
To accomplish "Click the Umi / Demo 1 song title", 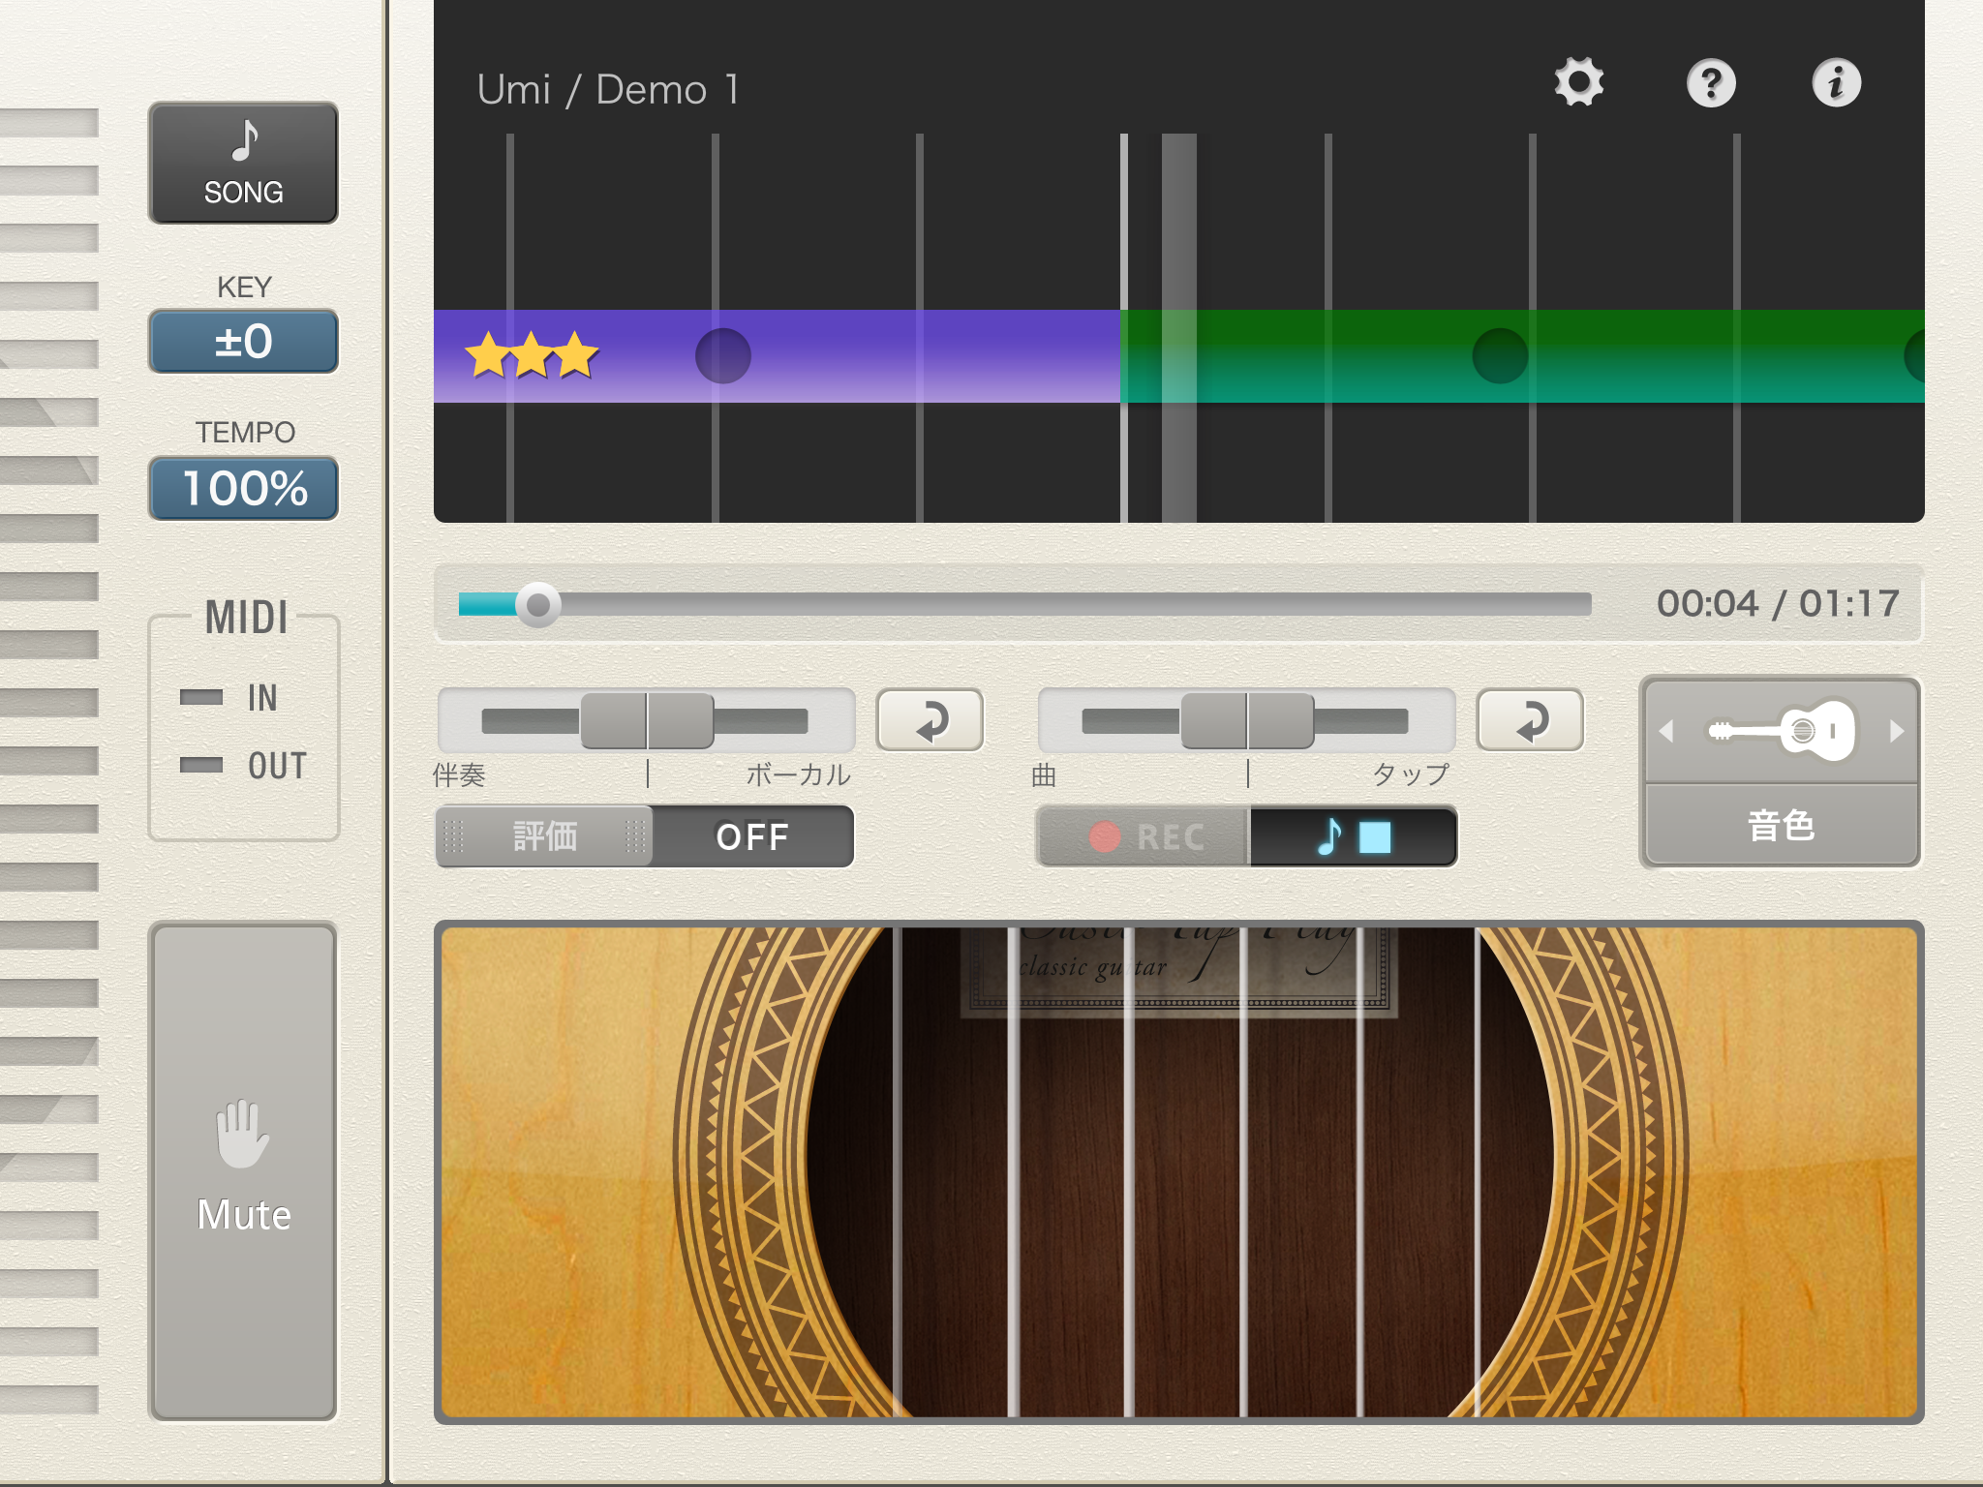I will click(x=609, y=90).
